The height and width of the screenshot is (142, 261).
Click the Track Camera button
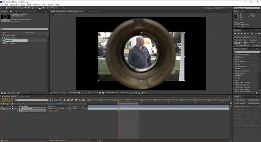[240, 100]
